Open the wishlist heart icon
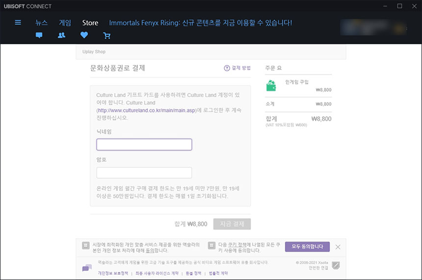Image resolution: width=422 pixels, height=280 pixels. click(x=84, y=35)
